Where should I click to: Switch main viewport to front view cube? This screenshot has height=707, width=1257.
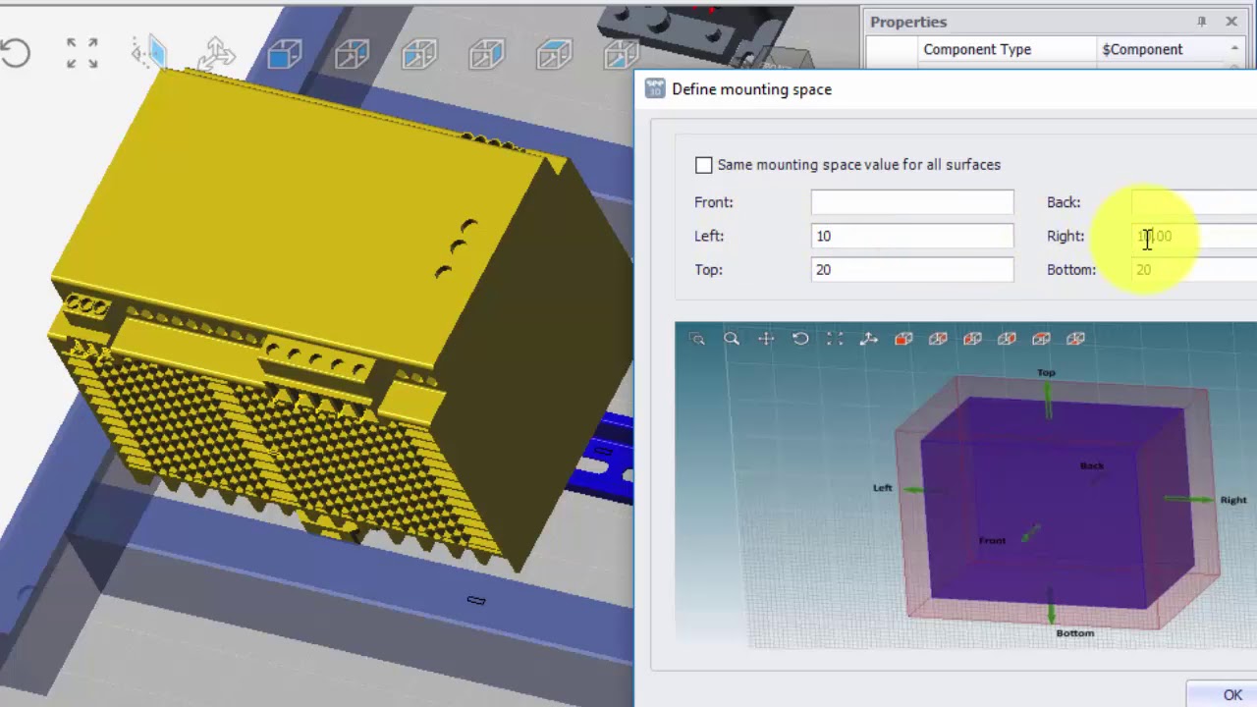[x=284, y=53]
